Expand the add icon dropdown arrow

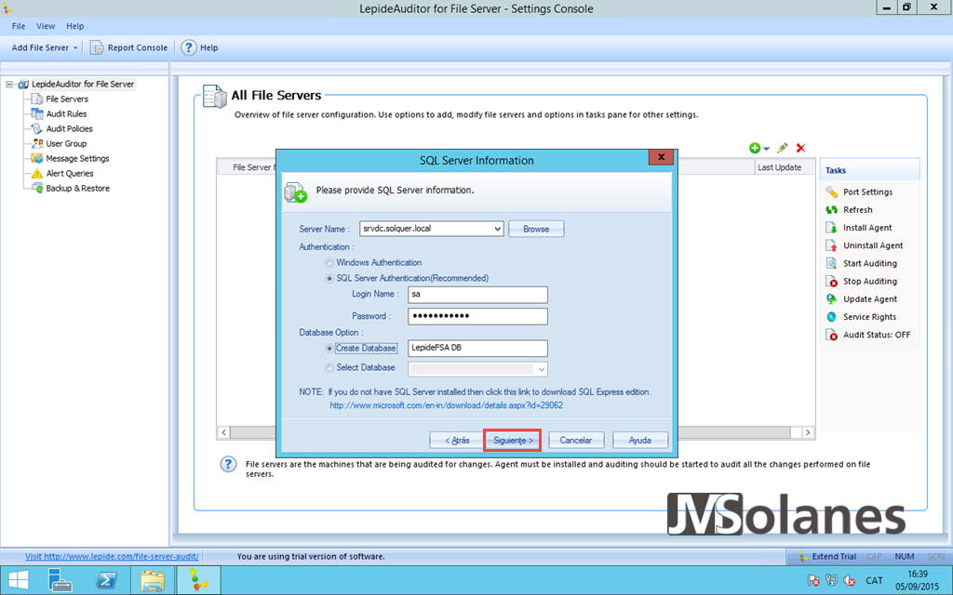(x=767, y=149)
